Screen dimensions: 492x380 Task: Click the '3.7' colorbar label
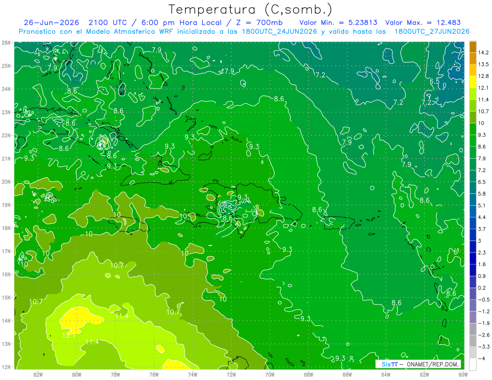[x=482, y=229]
